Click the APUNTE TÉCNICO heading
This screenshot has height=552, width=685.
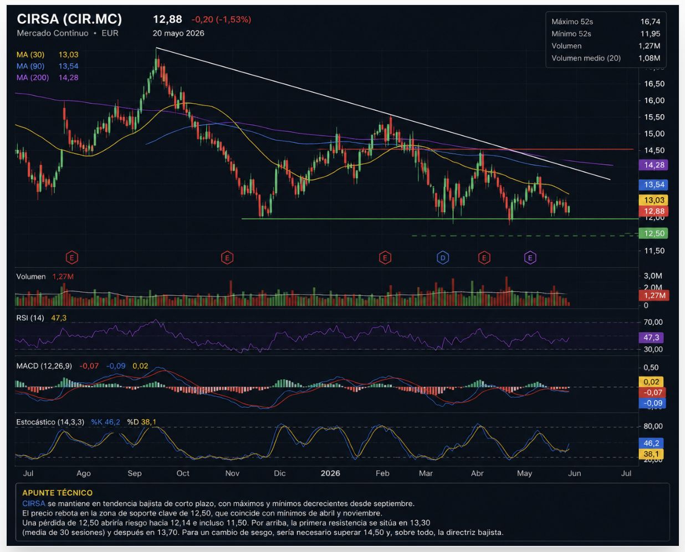[58, 493]
